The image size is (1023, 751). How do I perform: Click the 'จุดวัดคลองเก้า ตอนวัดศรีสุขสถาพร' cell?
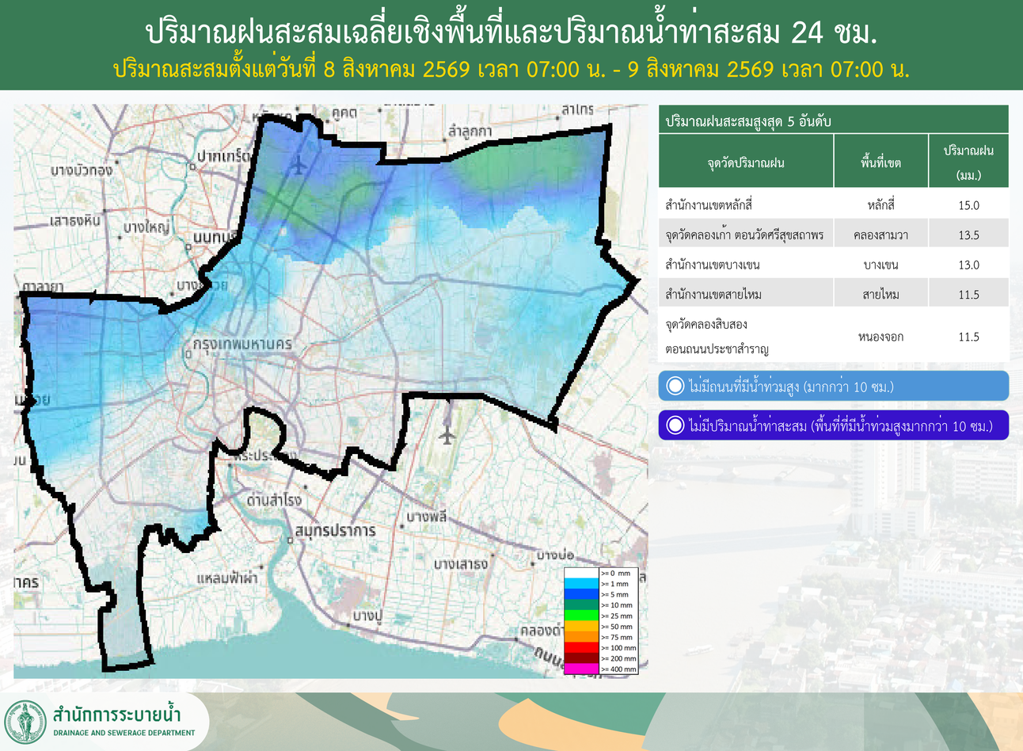745,234
